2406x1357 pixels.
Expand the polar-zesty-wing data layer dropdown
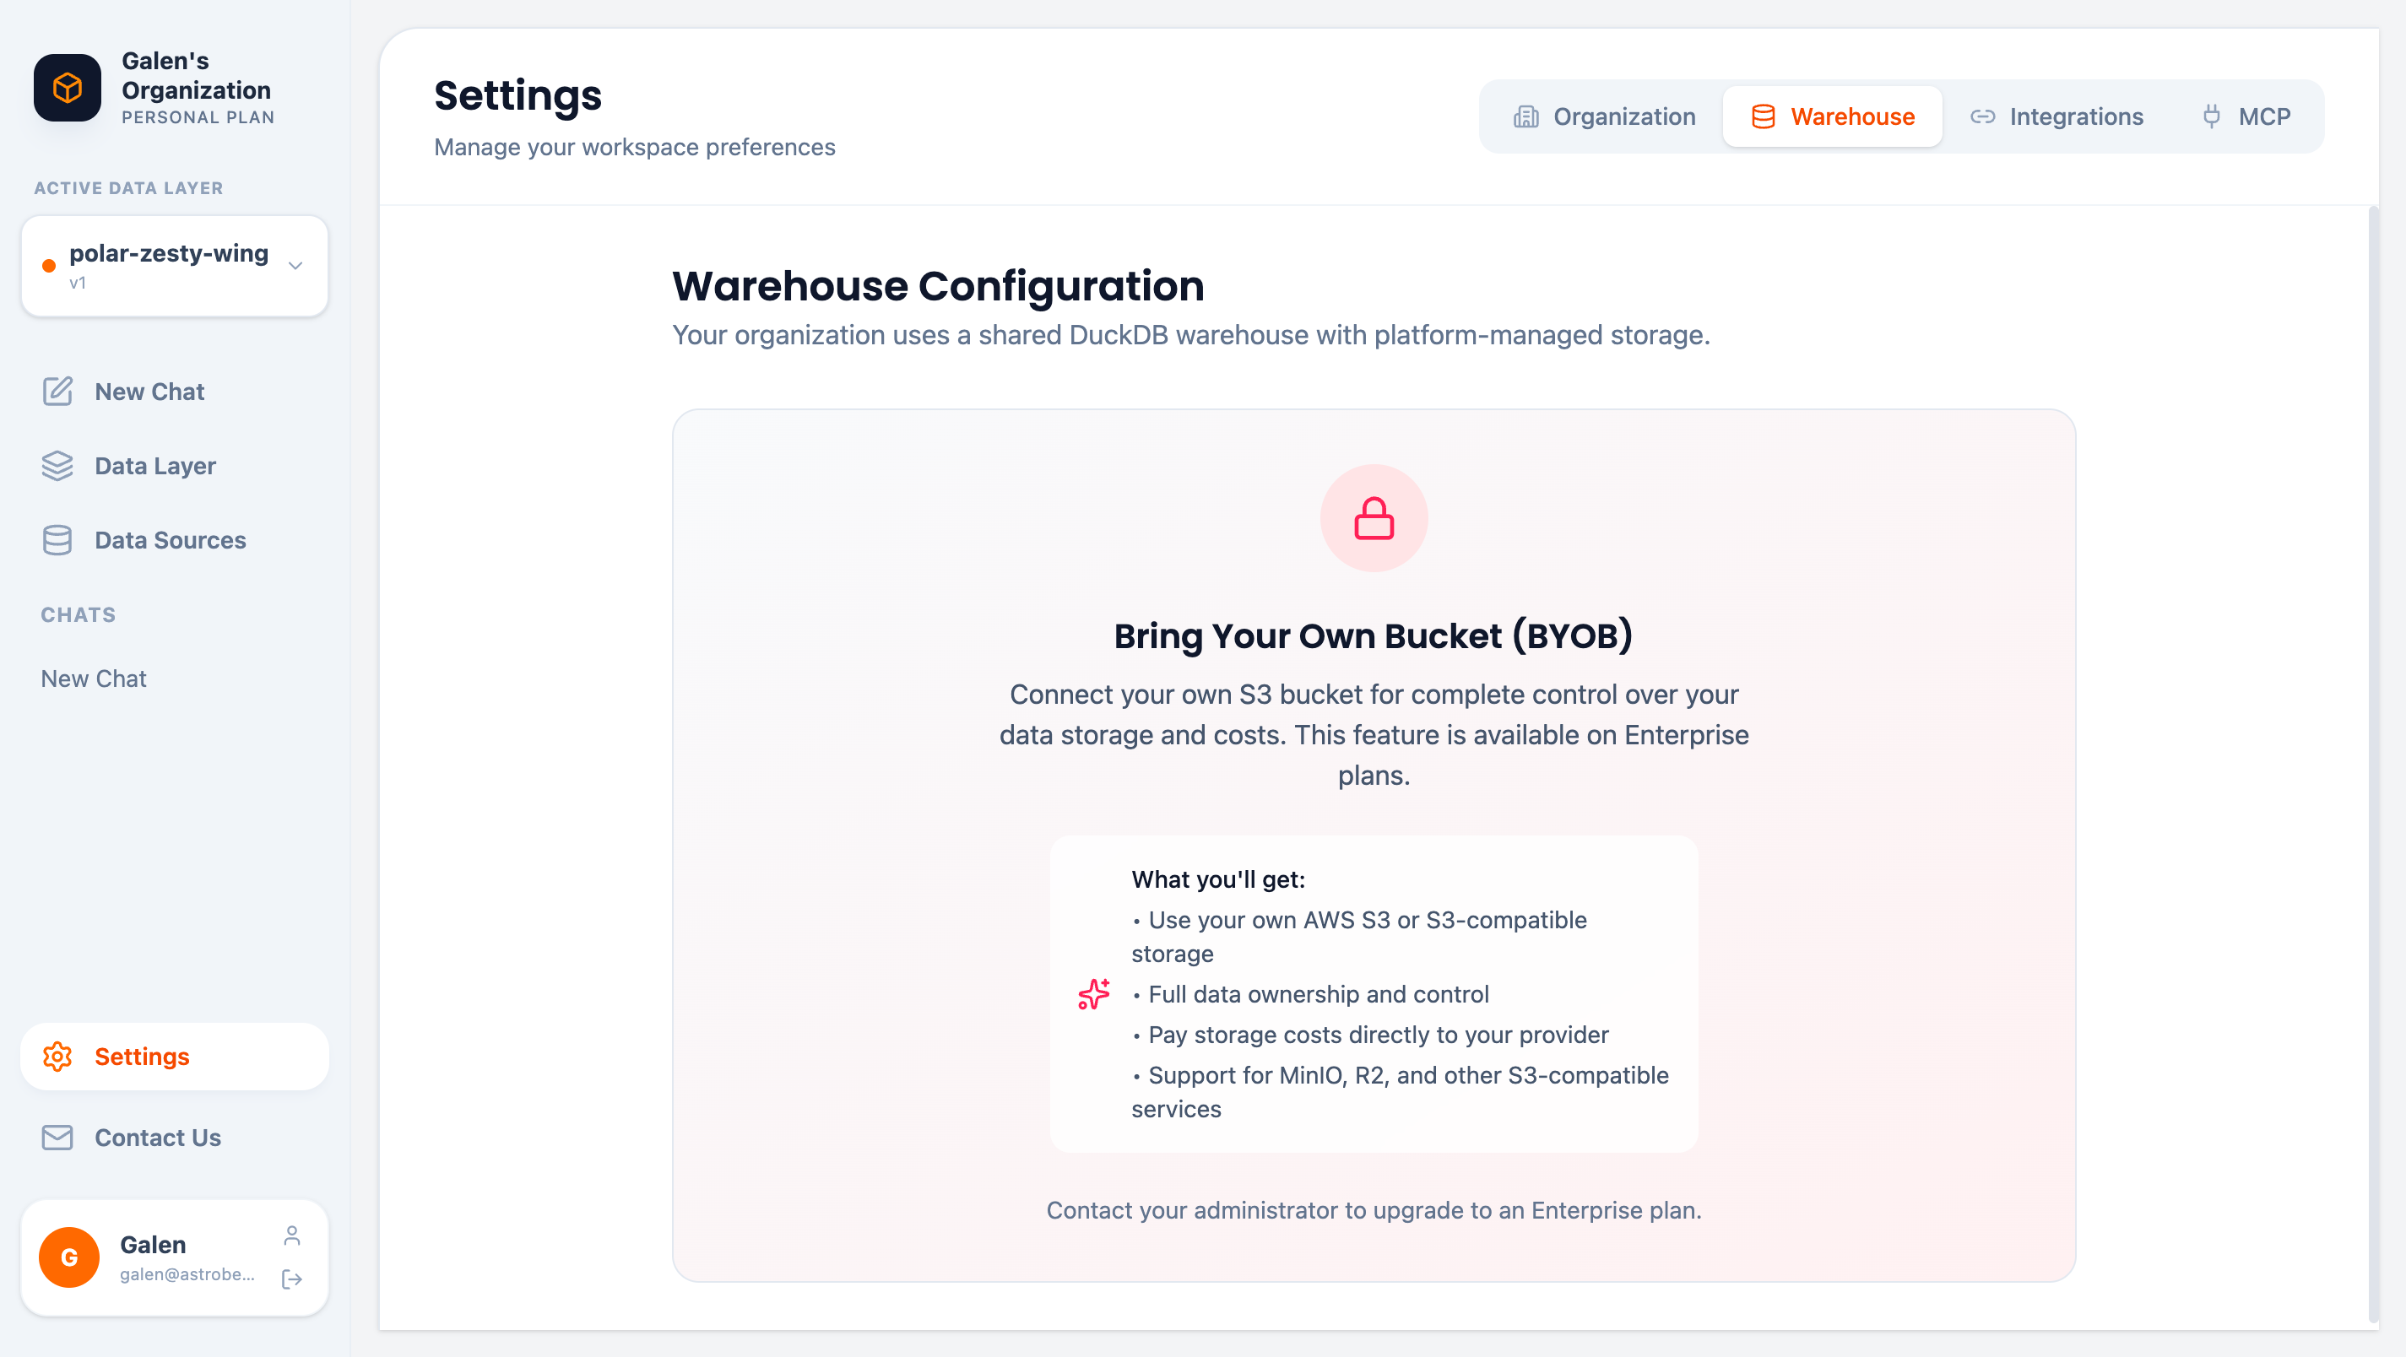(295, 266)
